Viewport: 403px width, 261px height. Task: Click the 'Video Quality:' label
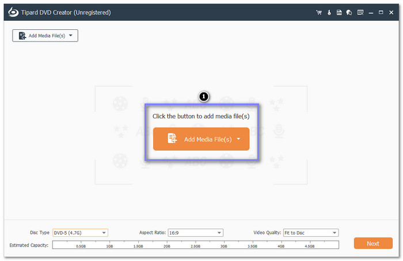coord(267,232)
